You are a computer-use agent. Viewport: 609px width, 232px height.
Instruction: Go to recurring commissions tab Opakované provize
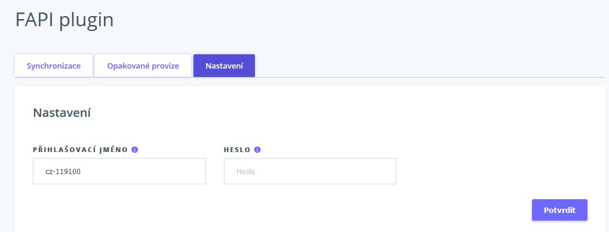[143, 66]
